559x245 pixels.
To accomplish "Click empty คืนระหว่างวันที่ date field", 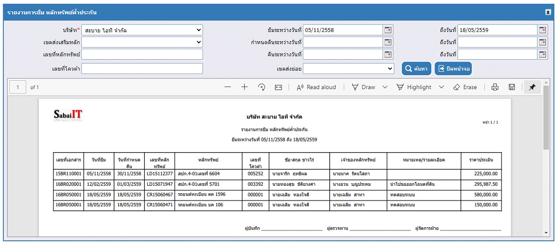I will (x=343, y=55).
